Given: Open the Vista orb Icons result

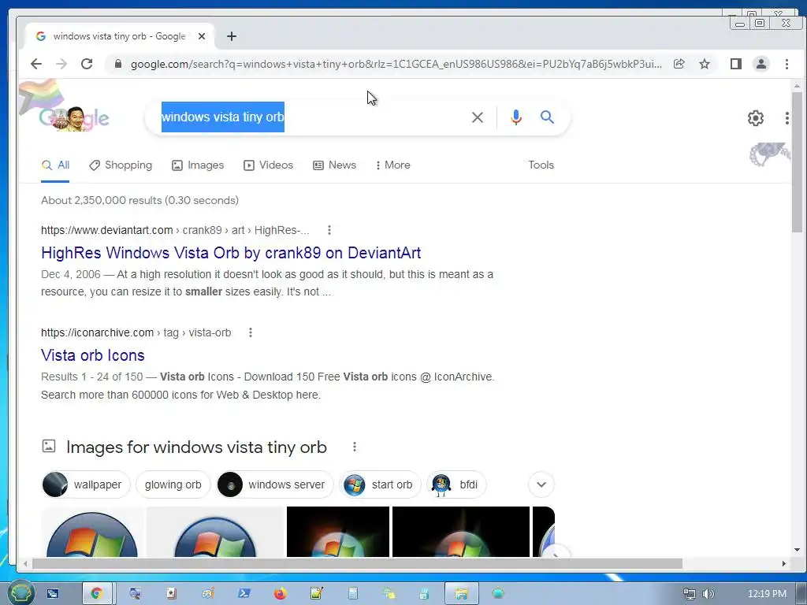Looking at the screenshot, I should pos(93,355).
